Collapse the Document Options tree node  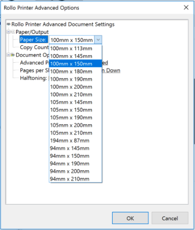pos(9,55)
